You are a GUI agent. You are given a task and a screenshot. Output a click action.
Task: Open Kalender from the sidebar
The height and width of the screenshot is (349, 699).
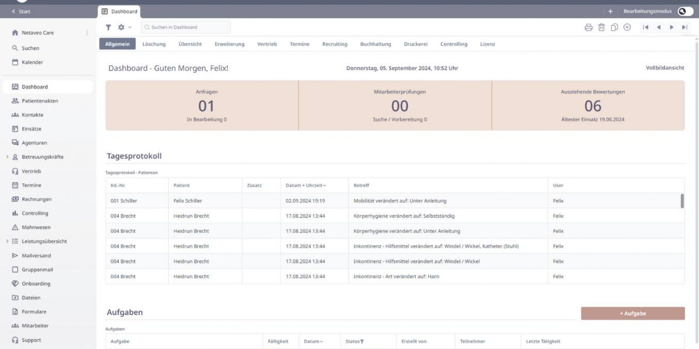(32, 62)
